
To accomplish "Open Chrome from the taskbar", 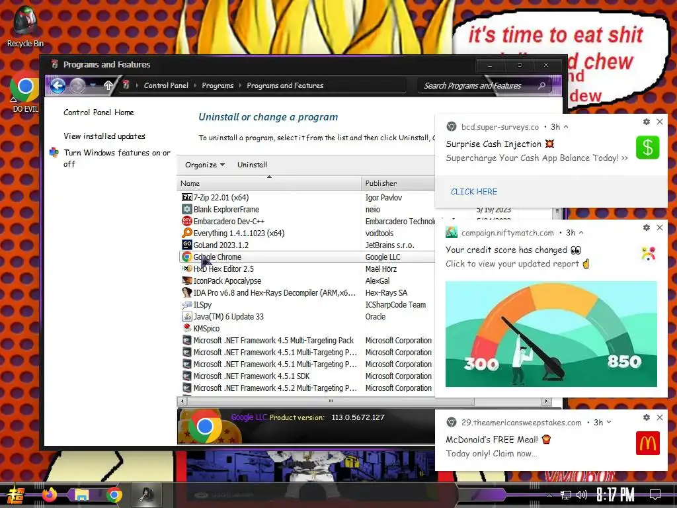I will pos(114,495).
